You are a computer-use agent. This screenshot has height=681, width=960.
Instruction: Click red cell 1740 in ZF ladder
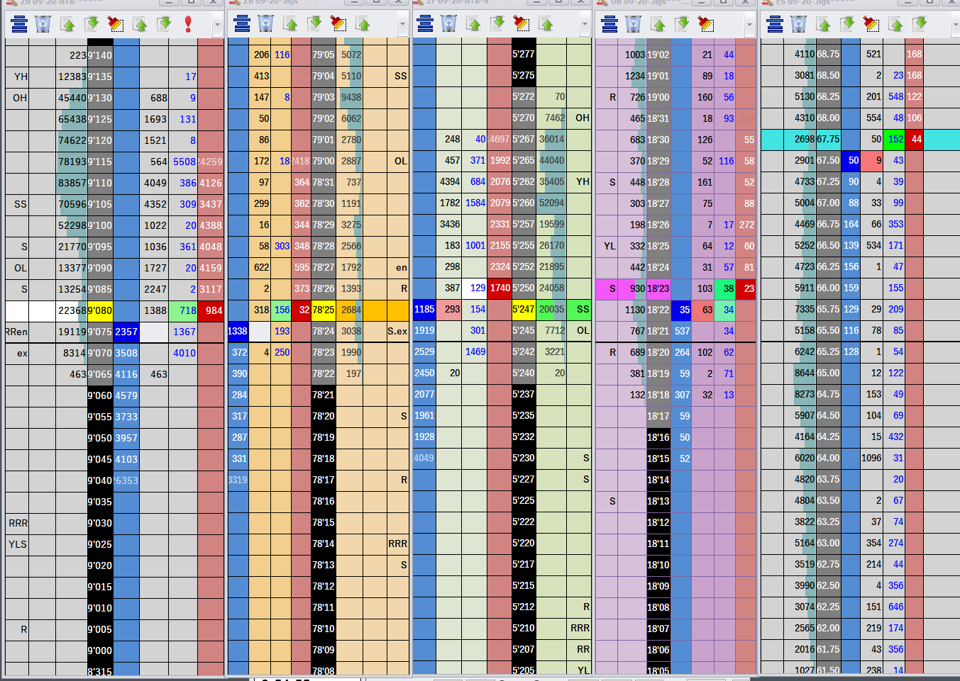click(x=500, y=288)
